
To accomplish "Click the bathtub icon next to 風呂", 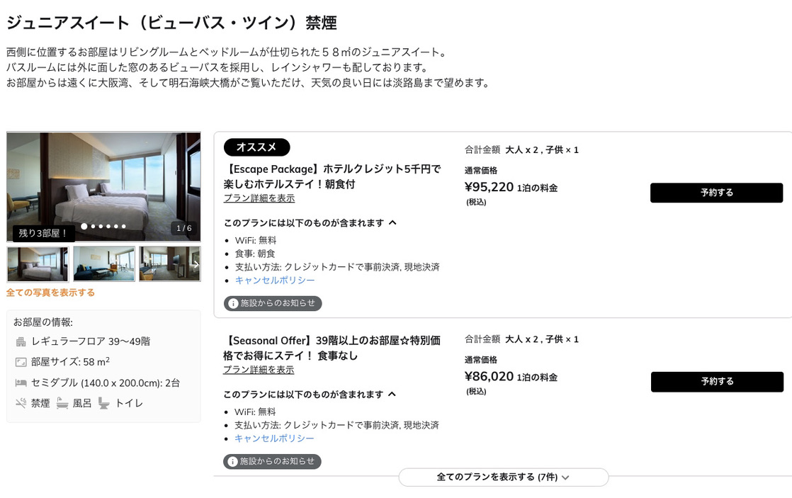I will pyautogui.click(x=62, y=403).
